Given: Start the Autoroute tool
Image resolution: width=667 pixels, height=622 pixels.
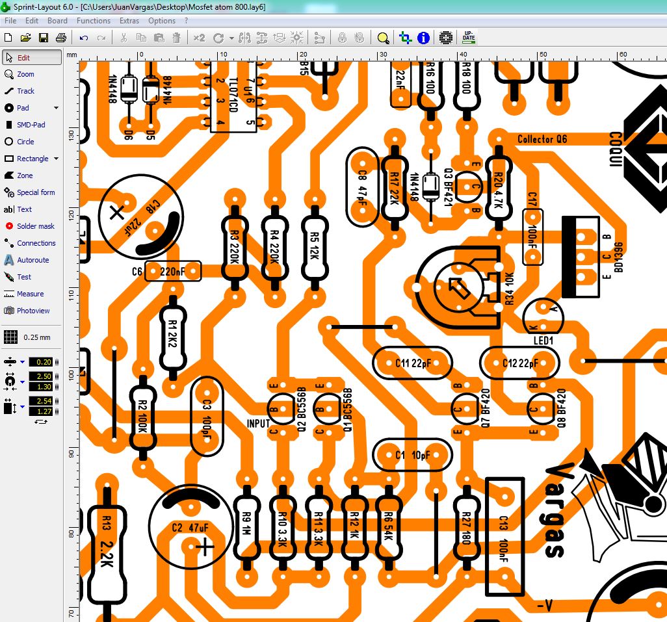Looking at the screenshot, I should tap(32, 260).
